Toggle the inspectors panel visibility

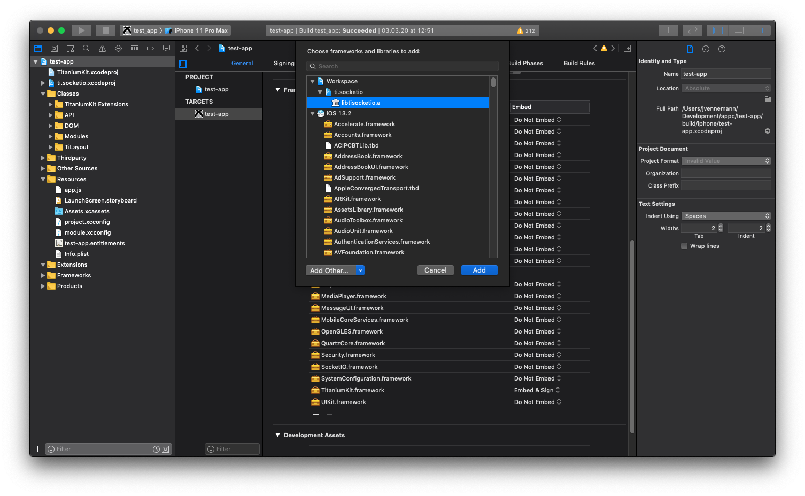[x=760, y=30]
